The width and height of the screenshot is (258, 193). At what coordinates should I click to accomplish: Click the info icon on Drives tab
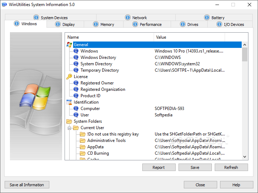[x=183, y=24]
